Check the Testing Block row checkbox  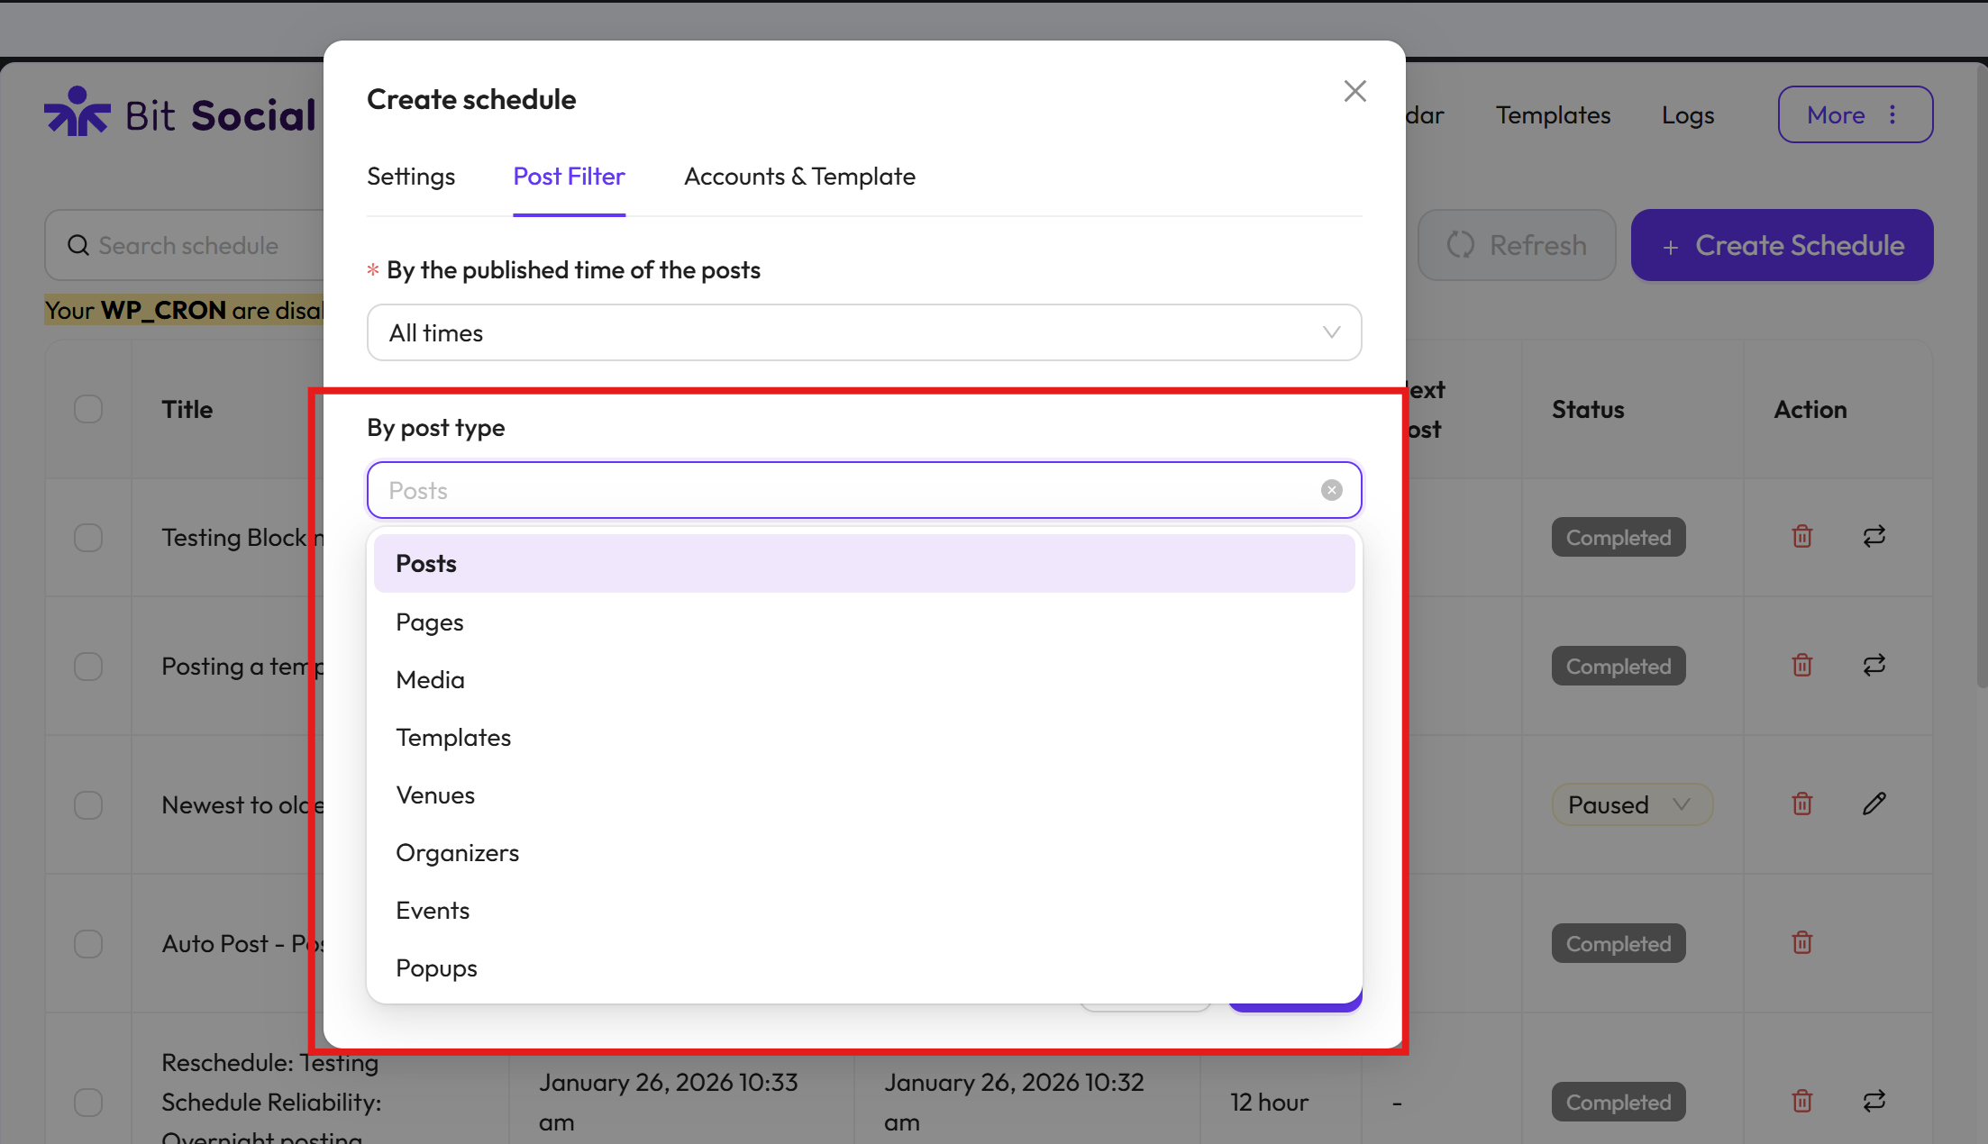[88, 538]
